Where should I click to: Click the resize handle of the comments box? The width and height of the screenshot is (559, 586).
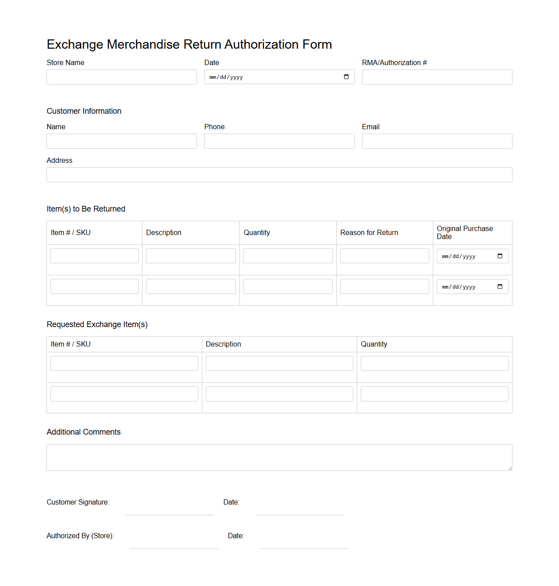[x=510, y=468]
